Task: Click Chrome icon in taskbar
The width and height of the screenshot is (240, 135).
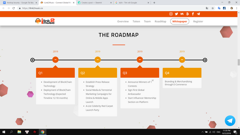Action: pyautogui.click(x=42, y=132)
